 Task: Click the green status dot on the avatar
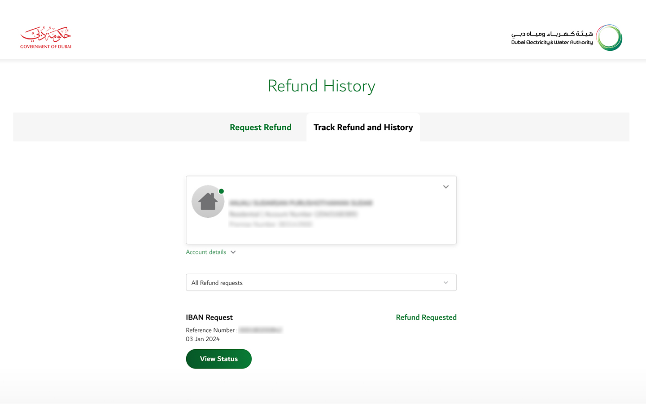[x=221, y=191]
